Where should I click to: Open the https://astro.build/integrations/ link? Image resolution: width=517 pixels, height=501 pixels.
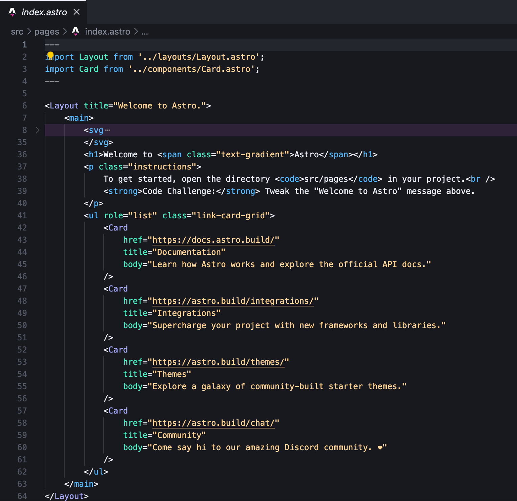pos(233,301)
